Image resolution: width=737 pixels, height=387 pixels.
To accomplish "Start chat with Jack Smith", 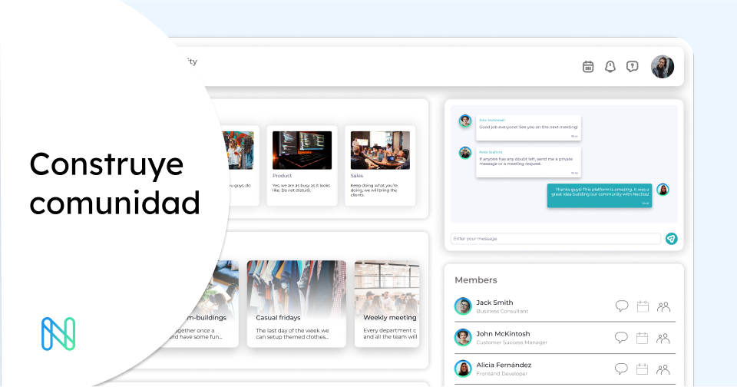I will (x=622, y=306).
